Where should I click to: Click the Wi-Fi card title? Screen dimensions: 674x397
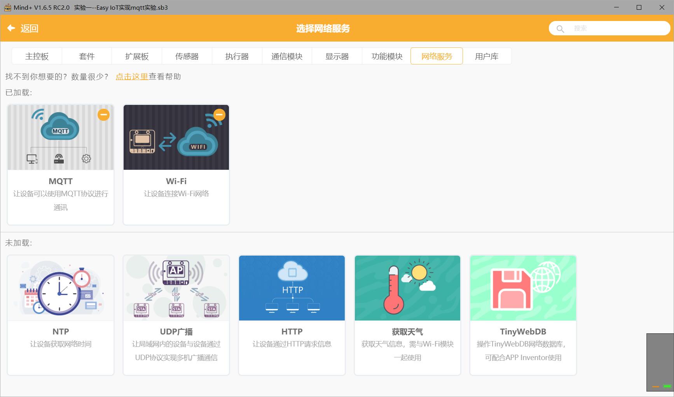tap(176, 181)
